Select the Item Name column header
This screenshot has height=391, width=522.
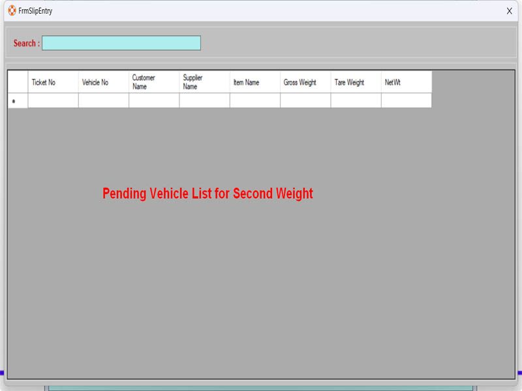255,82
